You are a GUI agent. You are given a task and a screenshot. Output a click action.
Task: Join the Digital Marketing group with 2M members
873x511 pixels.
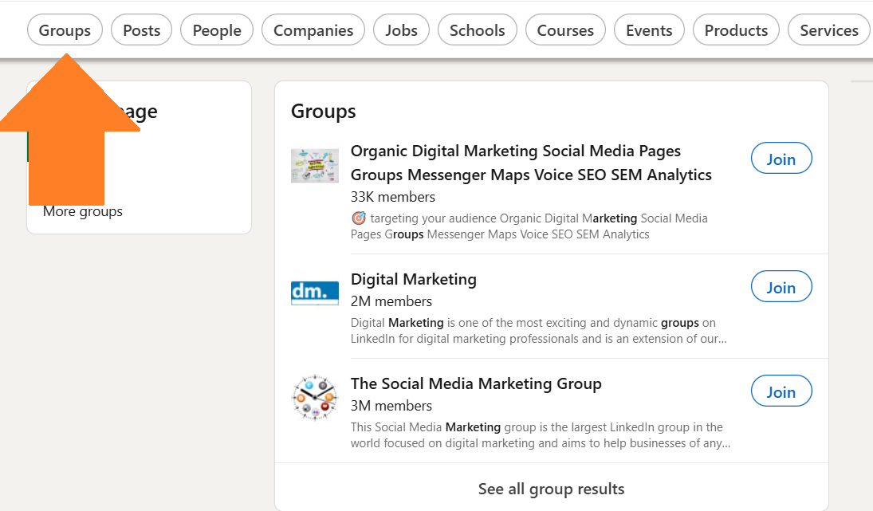coord(781,288)
